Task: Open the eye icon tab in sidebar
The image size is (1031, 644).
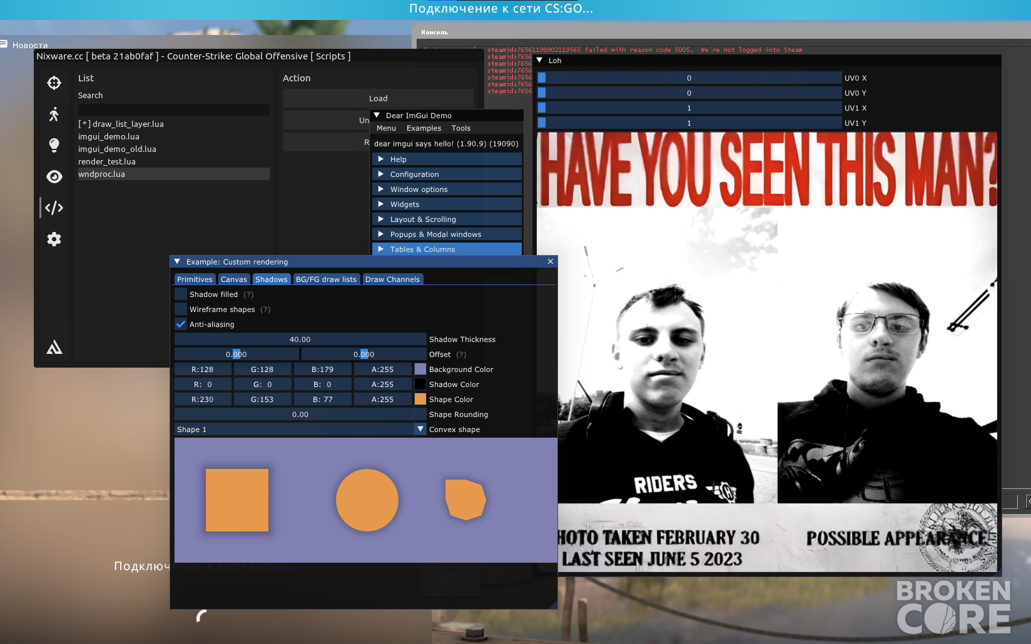Action: (54, 176)
